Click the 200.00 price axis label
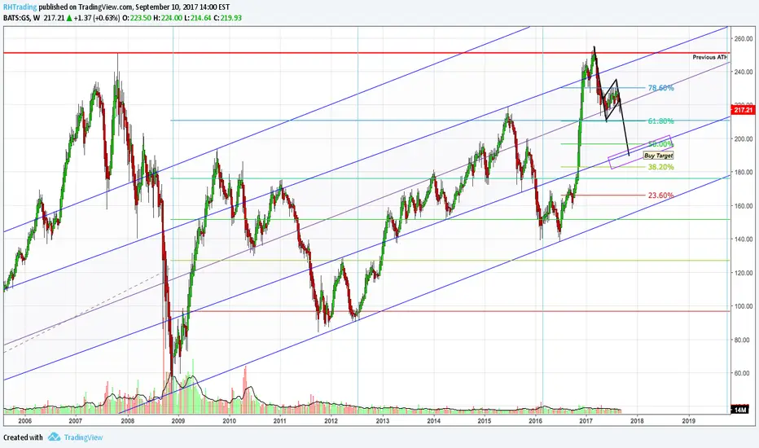This screenshot has height=448, width=759. (743, 138)
